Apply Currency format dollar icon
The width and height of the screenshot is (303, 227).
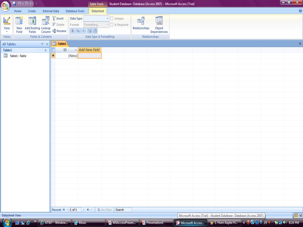73,31
